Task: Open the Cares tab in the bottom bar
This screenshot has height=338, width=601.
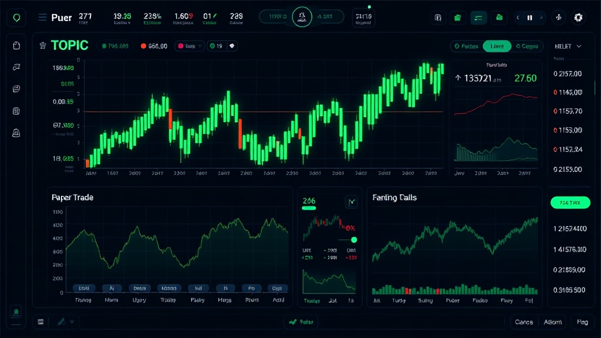Action: click(524, 322)
